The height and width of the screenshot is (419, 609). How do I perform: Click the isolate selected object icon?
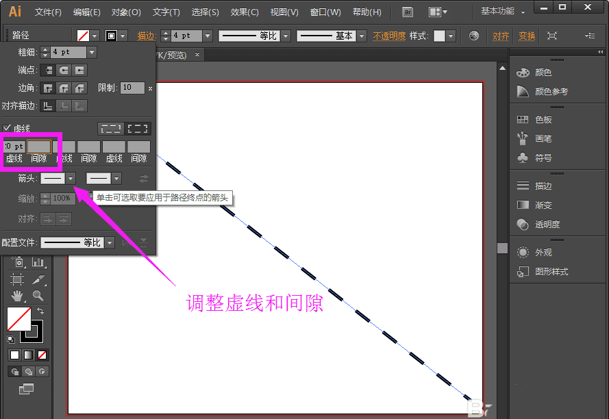(x=552, y=36)
